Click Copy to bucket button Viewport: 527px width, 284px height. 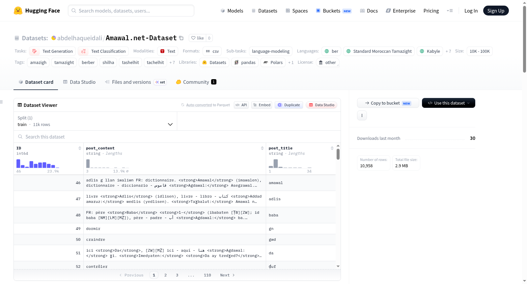[x=388, y=103]
